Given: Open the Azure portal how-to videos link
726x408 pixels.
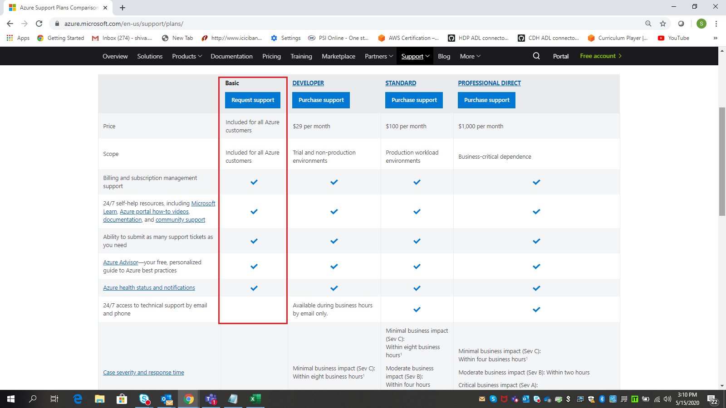Looking at the screenshot, I should 154,211.
